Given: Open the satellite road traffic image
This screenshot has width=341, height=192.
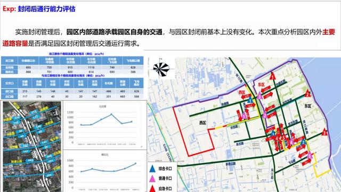Looking at the screenshot, I should pos(32,146).
